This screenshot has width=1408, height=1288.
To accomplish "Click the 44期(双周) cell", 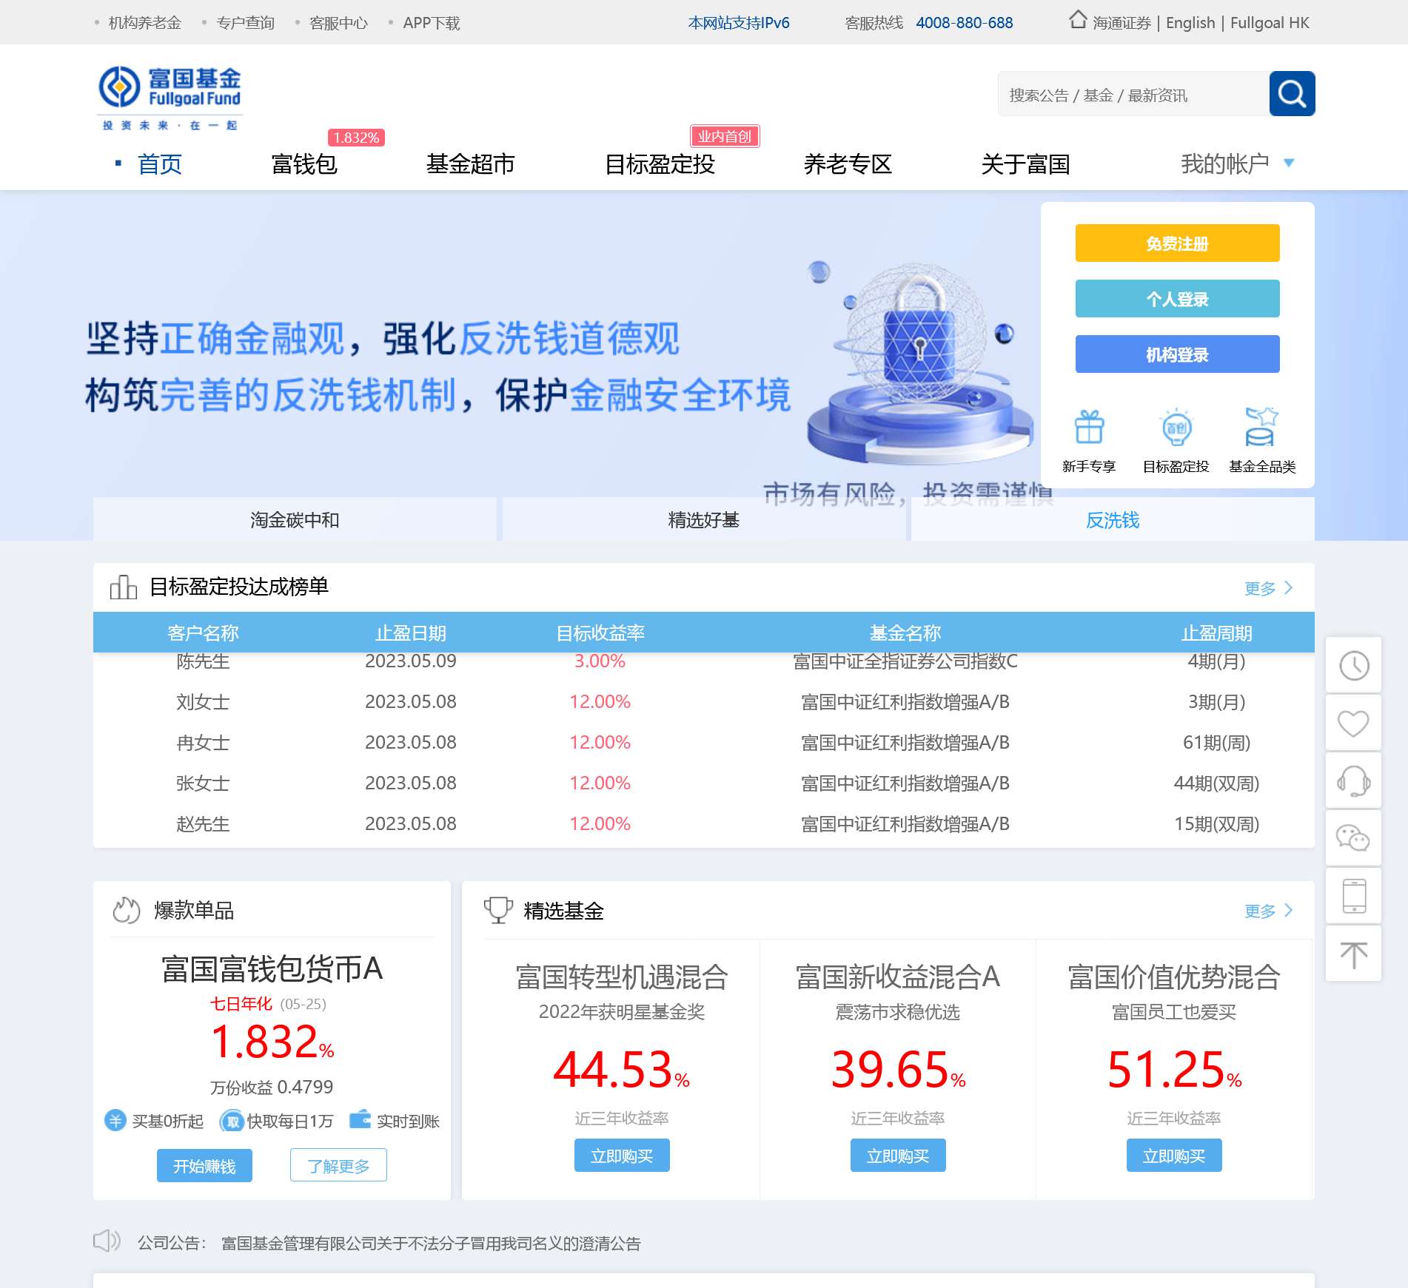I will (1216, 783).
